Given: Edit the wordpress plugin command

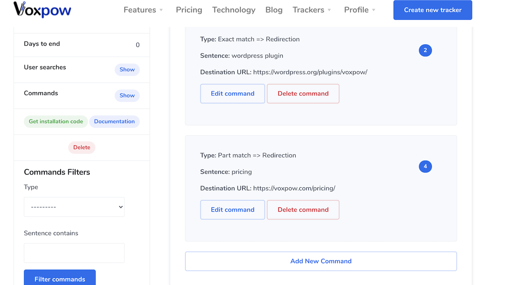Looking at the screenshot, I should [x=232, y=94].
